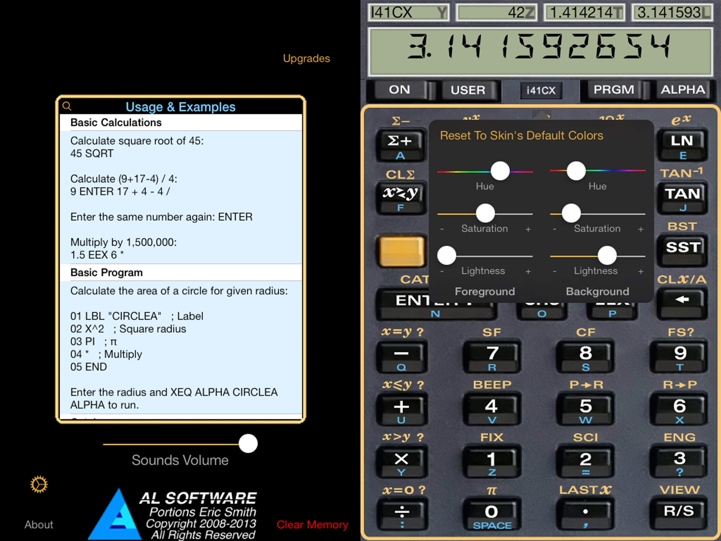Tap the R/S run-stop key
This screenshot has height=541, width=721.
point(680,514)
